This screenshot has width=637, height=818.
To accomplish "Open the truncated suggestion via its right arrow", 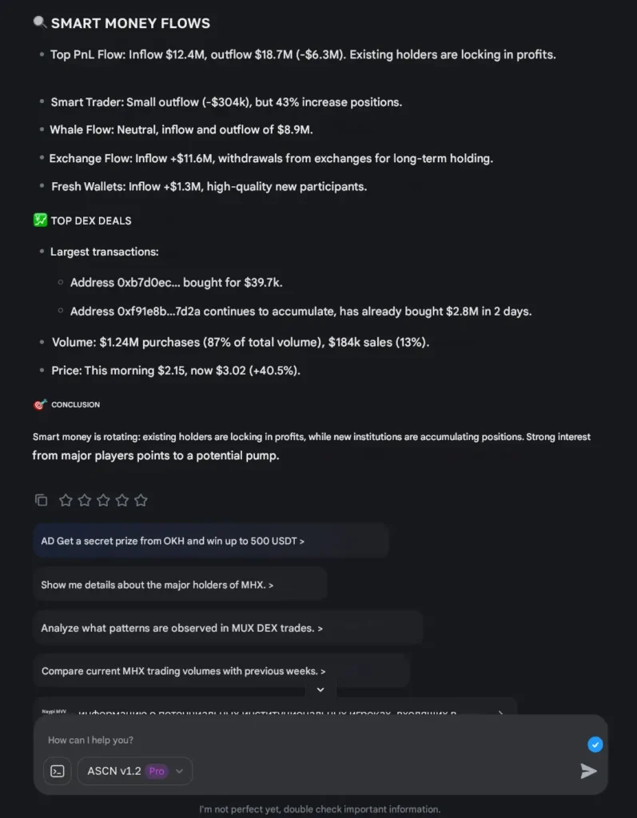I will [x=500, y=714].
